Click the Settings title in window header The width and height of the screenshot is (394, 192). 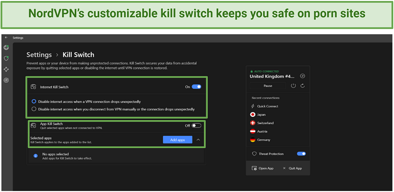pos(18,38)
